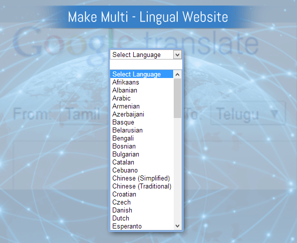
Task: Click the scrollbar down arrow in language list
Action: (177, 225)
